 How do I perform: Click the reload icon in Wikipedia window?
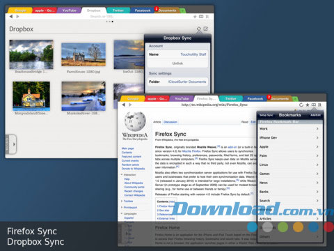coord(301,105)
